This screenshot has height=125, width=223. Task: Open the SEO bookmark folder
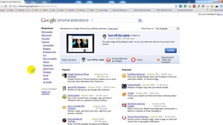35,10
